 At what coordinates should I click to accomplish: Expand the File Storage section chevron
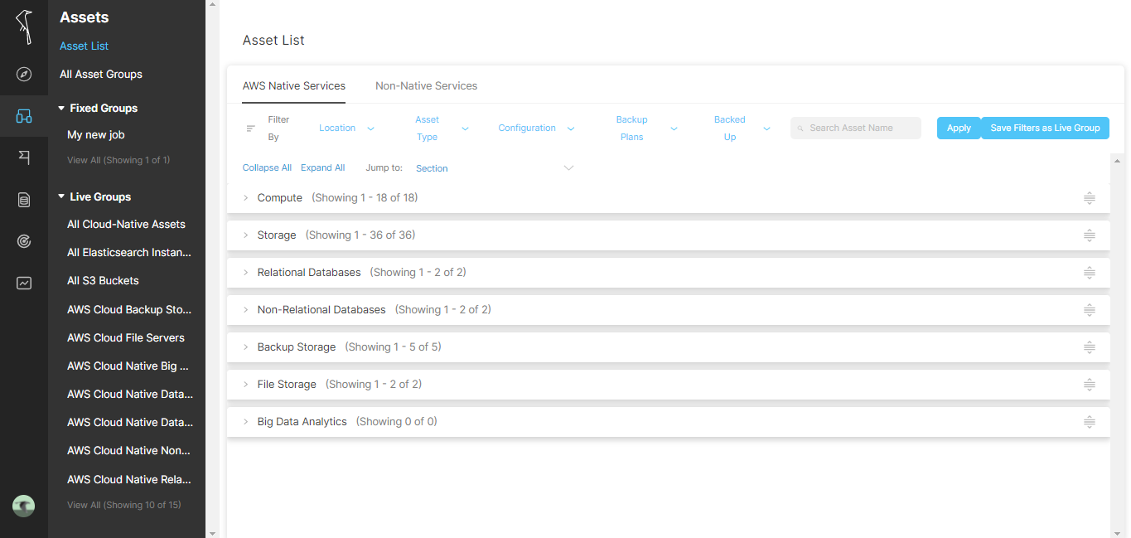(245, 385)
